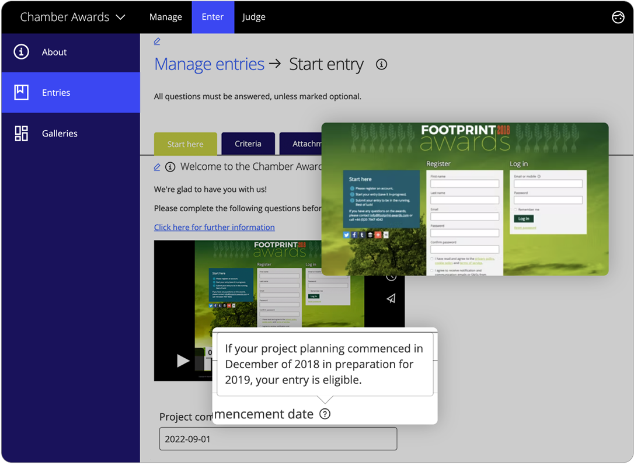Open the Manage menu item
The height and width of the screenshot is (465, 634).
tap(166, 17)
